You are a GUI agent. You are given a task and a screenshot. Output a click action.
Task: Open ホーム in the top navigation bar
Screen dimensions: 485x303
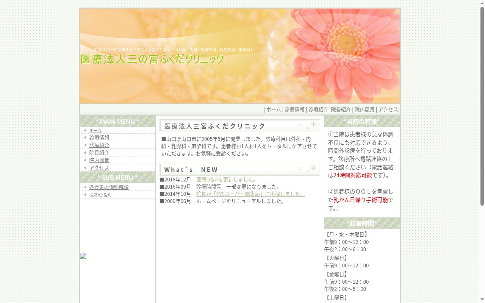pyautogui.click(x=273, y=109)
